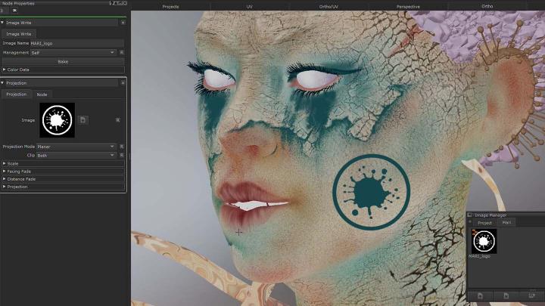Click the reset icon beside Clip dropdown
545x306 pixels.
pos(122,155)
